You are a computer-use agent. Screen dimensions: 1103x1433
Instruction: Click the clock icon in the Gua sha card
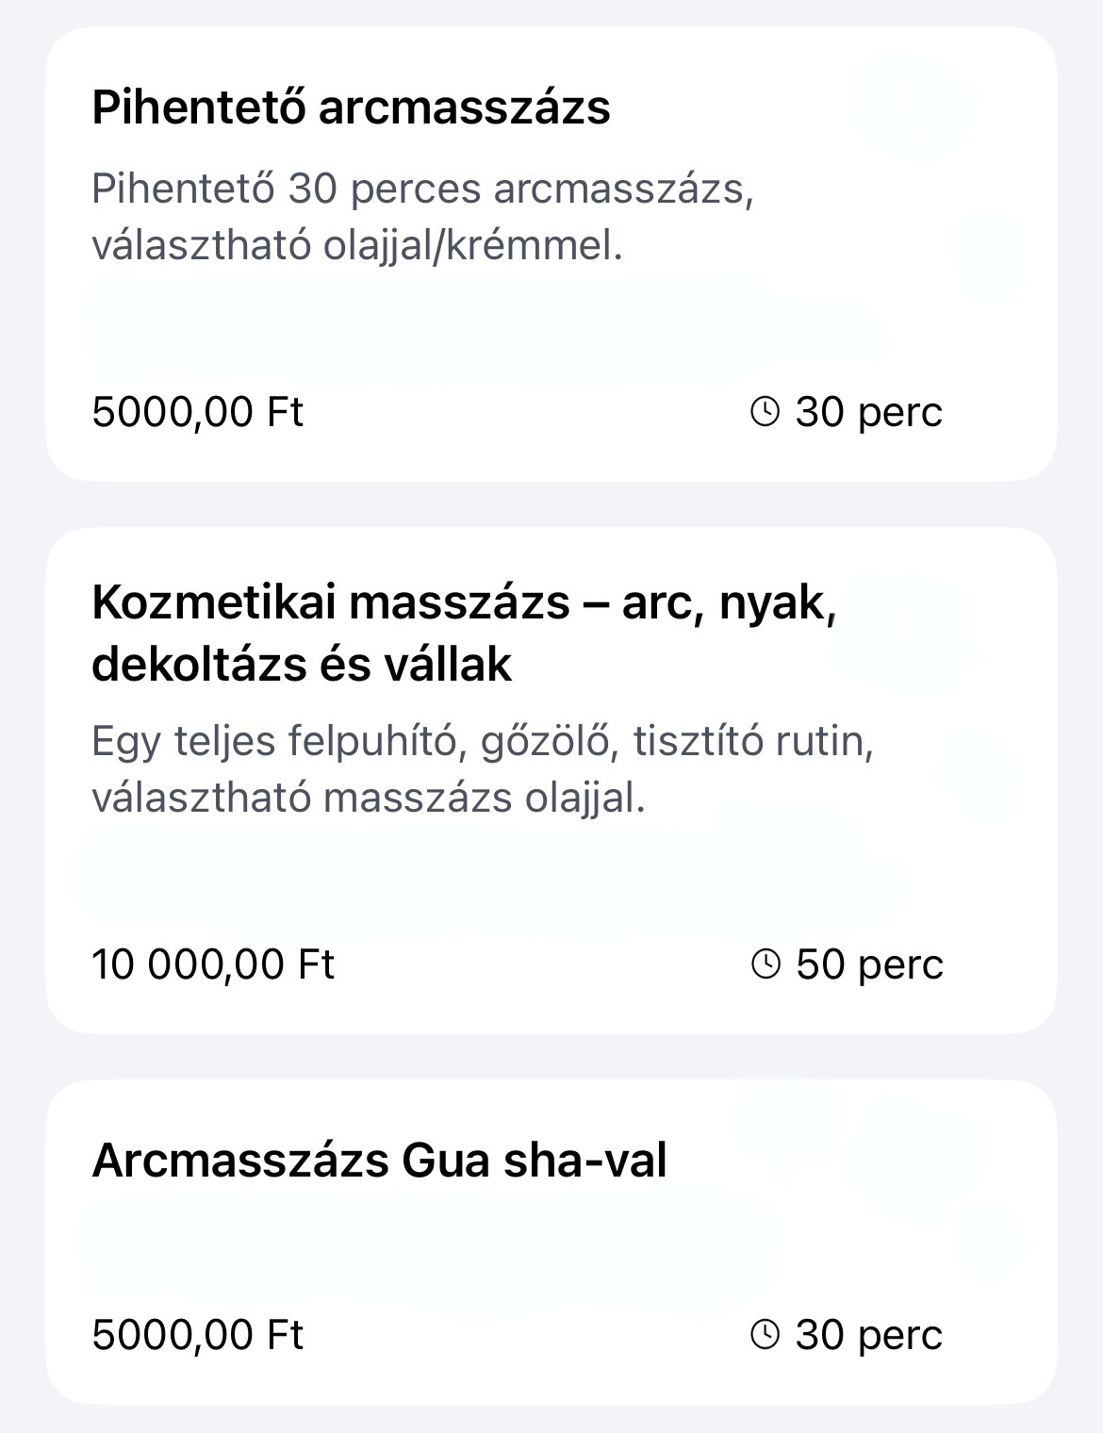[x=765, y=1334]
